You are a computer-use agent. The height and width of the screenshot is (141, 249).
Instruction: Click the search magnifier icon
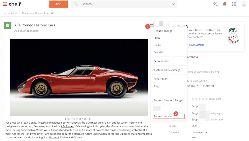[76, 4]
